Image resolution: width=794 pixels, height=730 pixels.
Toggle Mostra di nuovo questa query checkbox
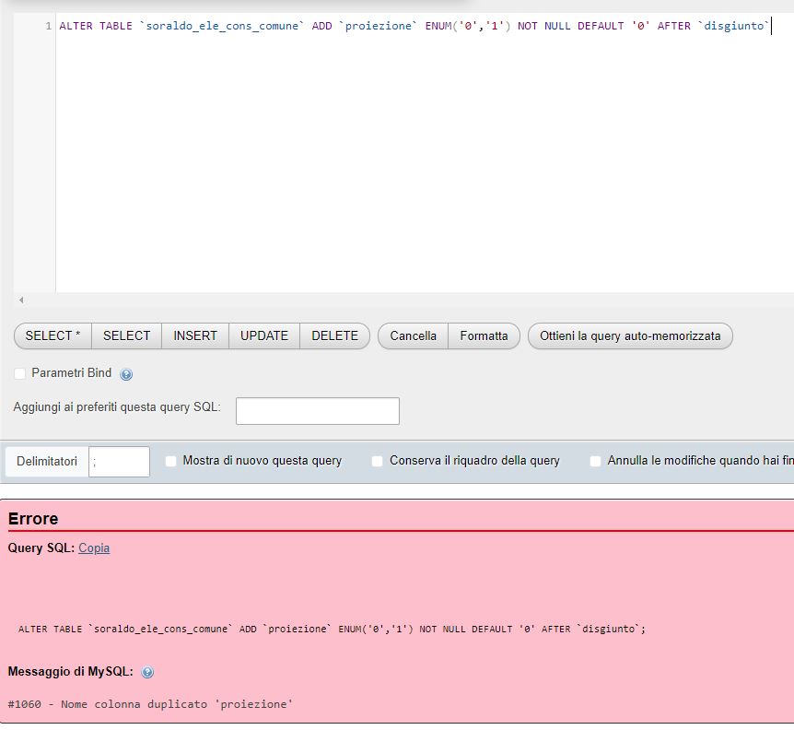[x=170, y=461]
